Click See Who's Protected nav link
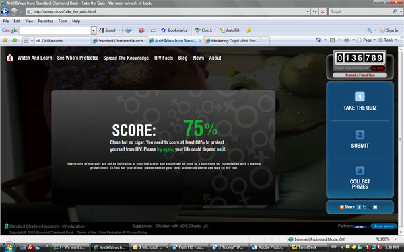Viewport: 404px width, 252px height. (77, 58)
